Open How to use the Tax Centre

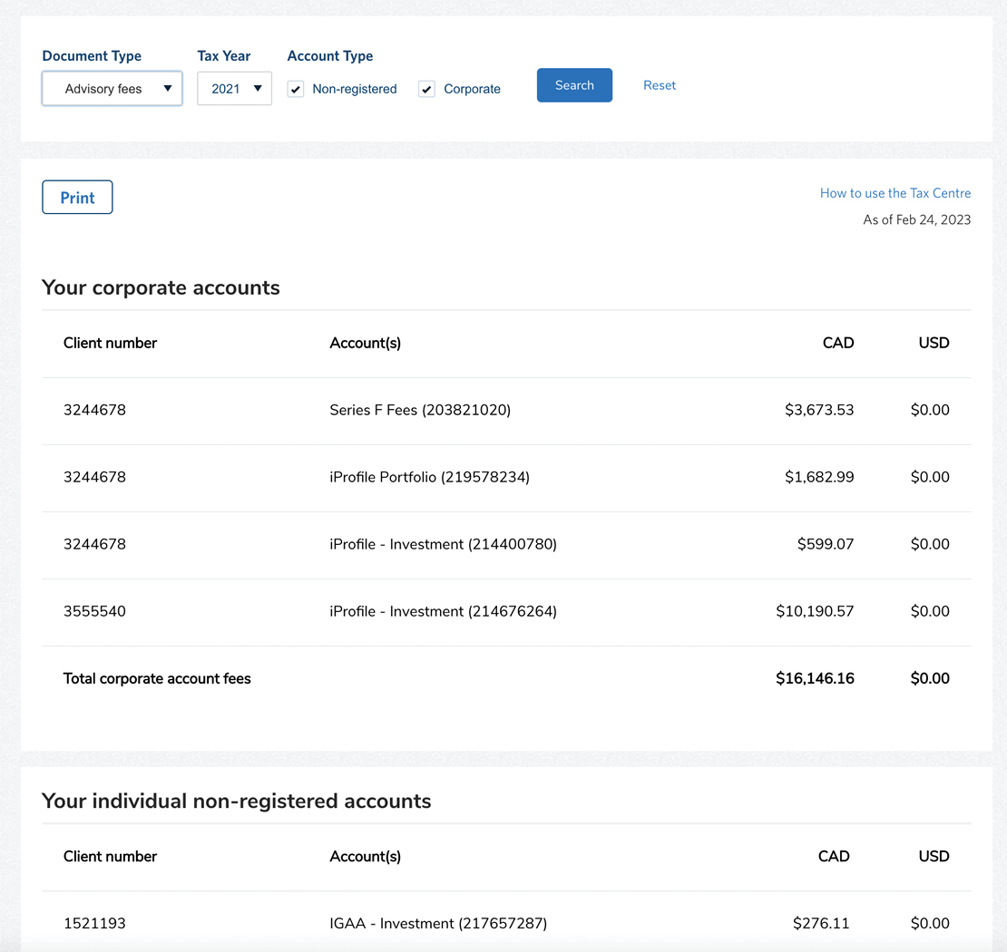(x=895, y=193)
